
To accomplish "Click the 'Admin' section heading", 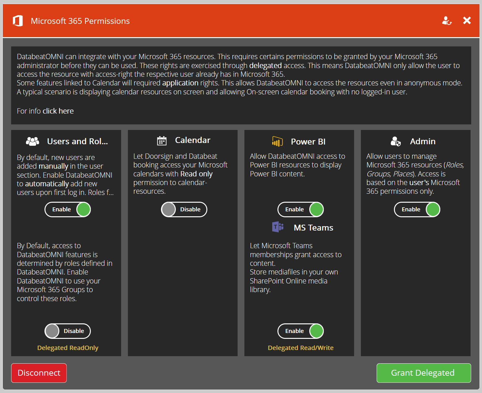I will coord(423,141).
